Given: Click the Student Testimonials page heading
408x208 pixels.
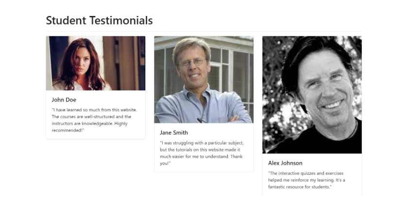Looking at the screenshot, I should pyautogui.click(x=99, y=20).
